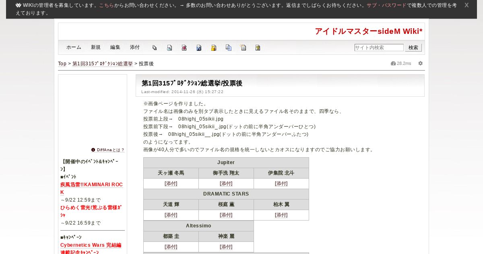
Task: Click the Altessimo table header
Action: point(198,226)
